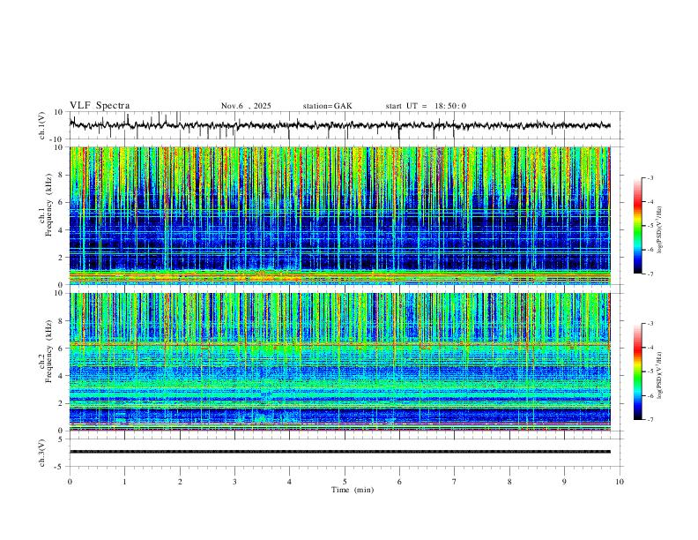The width and height of the screenshot is (698, 540).
Task: Click time axis tick label "3"
Action: click(x=234, y=482)
